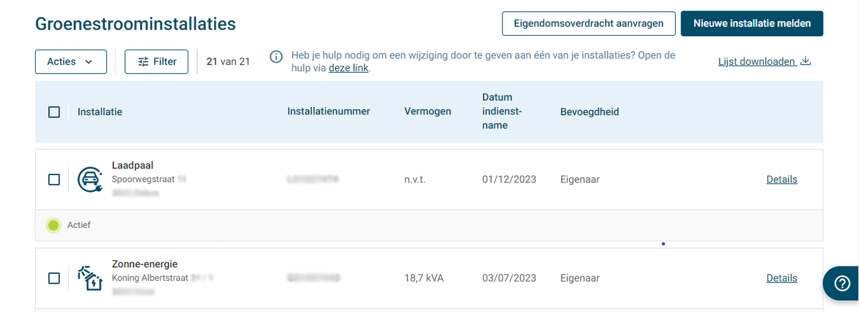Viewport: 859px width, 312px height.
Task: Click the Installatie column header
Action: pyautogui.click(x=100, y=112)
